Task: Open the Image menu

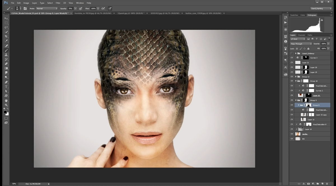Action: pos(26,3)
